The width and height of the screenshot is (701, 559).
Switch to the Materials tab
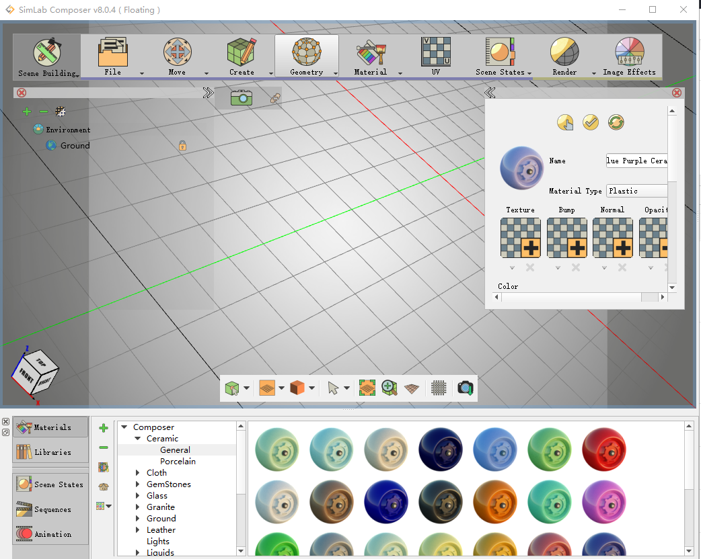pos(50,427)
